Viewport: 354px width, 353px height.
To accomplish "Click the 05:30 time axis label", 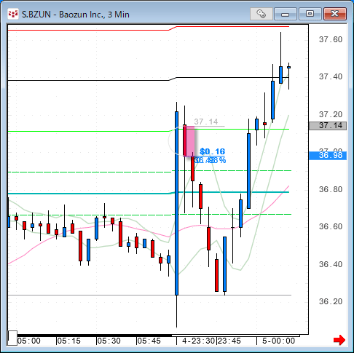I will [109, 341].
